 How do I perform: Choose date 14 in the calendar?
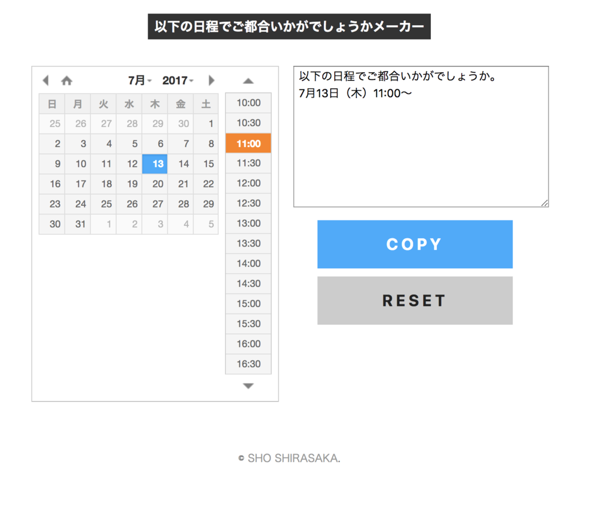pyautogui.click(x=180, y=164)
